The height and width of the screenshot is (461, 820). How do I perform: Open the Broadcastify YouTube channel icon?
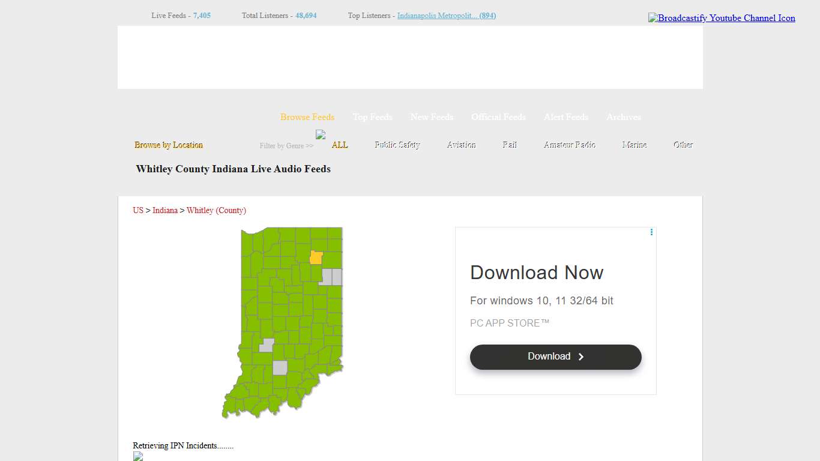722,18
